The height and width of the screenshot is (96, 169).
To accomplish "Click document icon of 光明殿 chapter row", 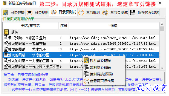I will 6,66.
